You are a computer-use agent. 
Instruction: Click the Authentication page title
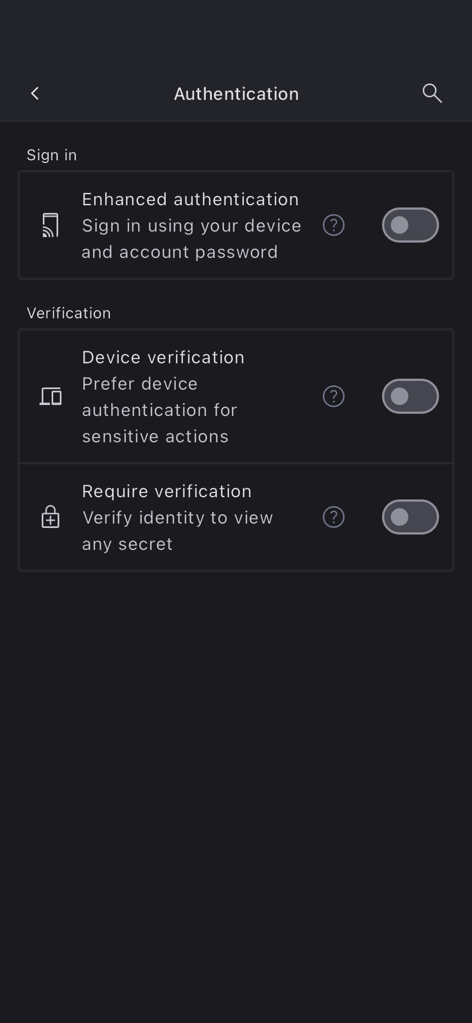click(236, 94)
